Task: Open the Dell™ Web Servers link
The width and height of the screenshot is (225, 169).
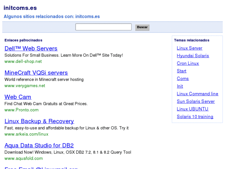Action: (31, 48)
